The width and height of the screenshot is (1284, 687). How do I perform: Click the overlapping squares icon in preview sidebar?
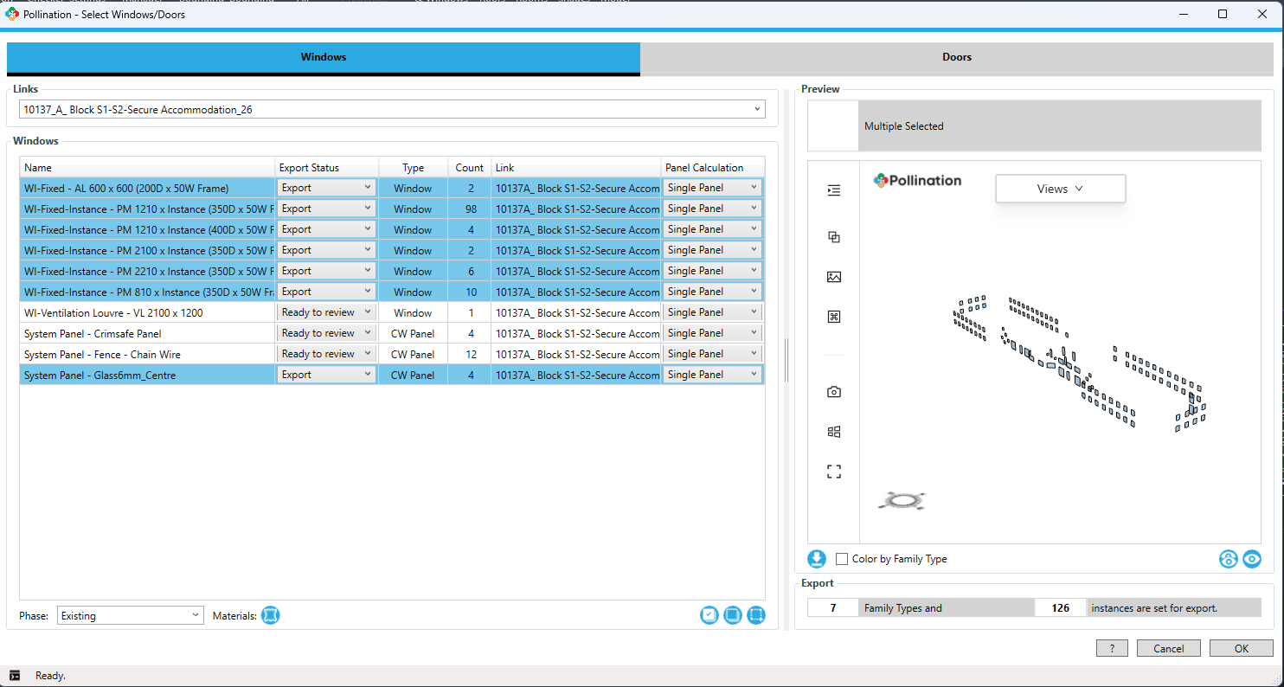coord(834,237)
